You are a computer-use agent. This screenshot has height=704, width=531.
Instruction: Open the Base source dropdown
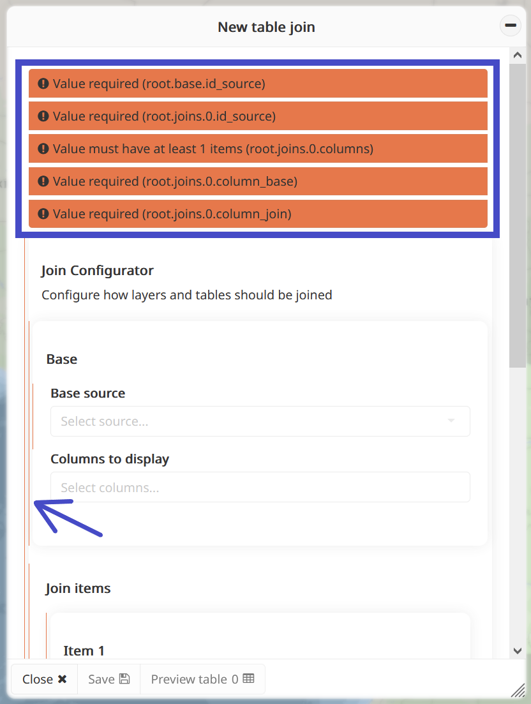[x=260, y=421]
